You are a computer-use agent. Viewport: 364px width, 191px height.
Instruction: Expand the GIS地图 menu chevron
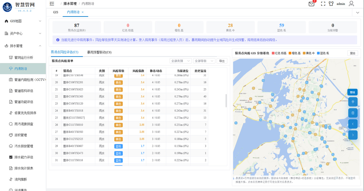[x=40, y=21]
